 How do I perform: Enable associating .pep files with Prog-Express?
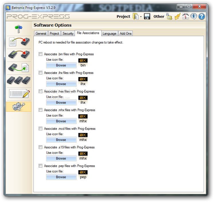tap(40, 166)
